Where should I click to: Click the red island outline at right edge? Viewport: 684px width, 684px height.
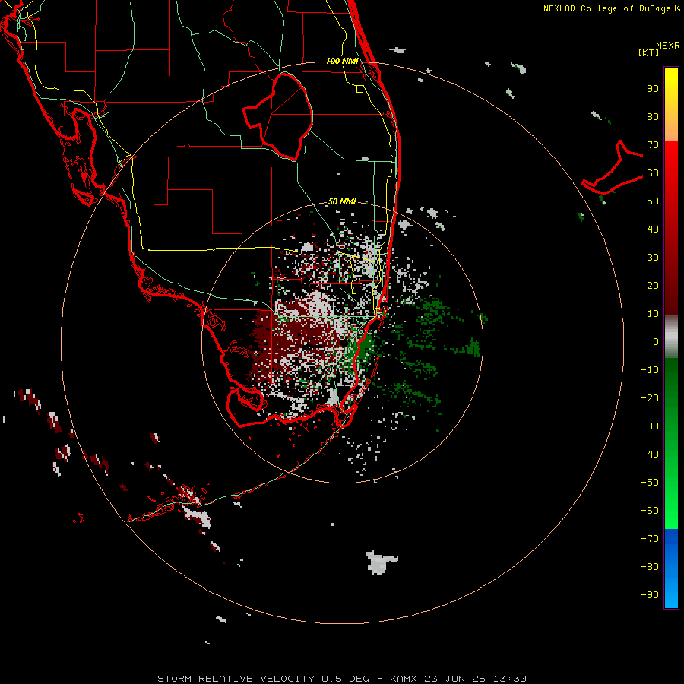613,168
